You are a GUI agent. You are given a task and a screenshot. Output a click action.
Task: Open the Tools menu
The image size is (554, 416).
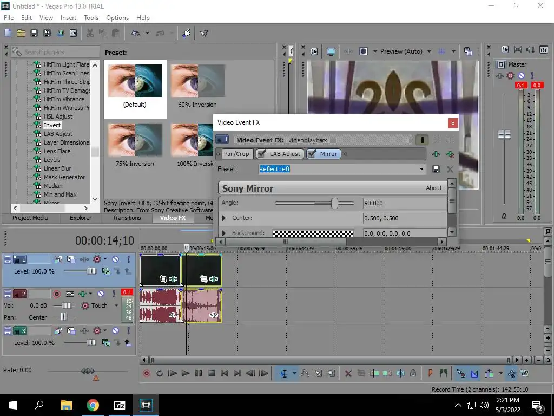pyautogui.click(x=91, y=18)
